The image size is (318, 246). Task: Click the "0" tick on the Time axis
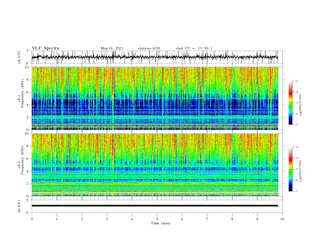(32, 219)
